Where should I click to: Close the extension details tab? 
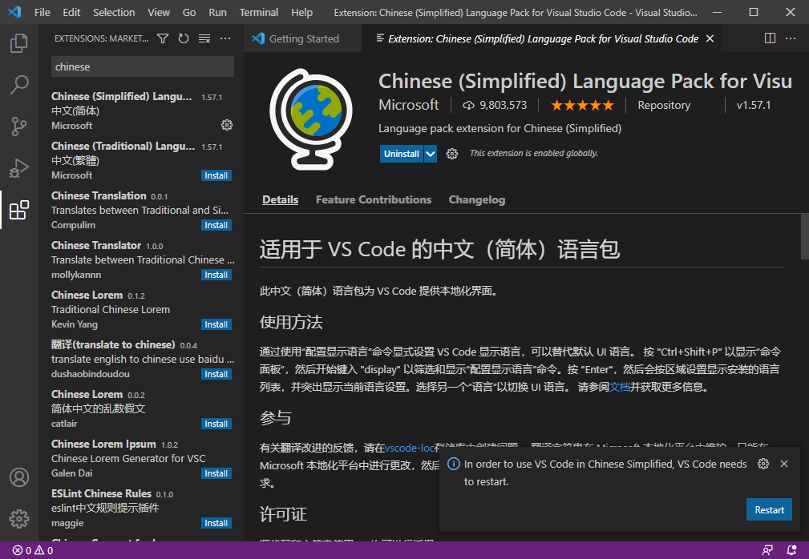(x=710, y=38)
